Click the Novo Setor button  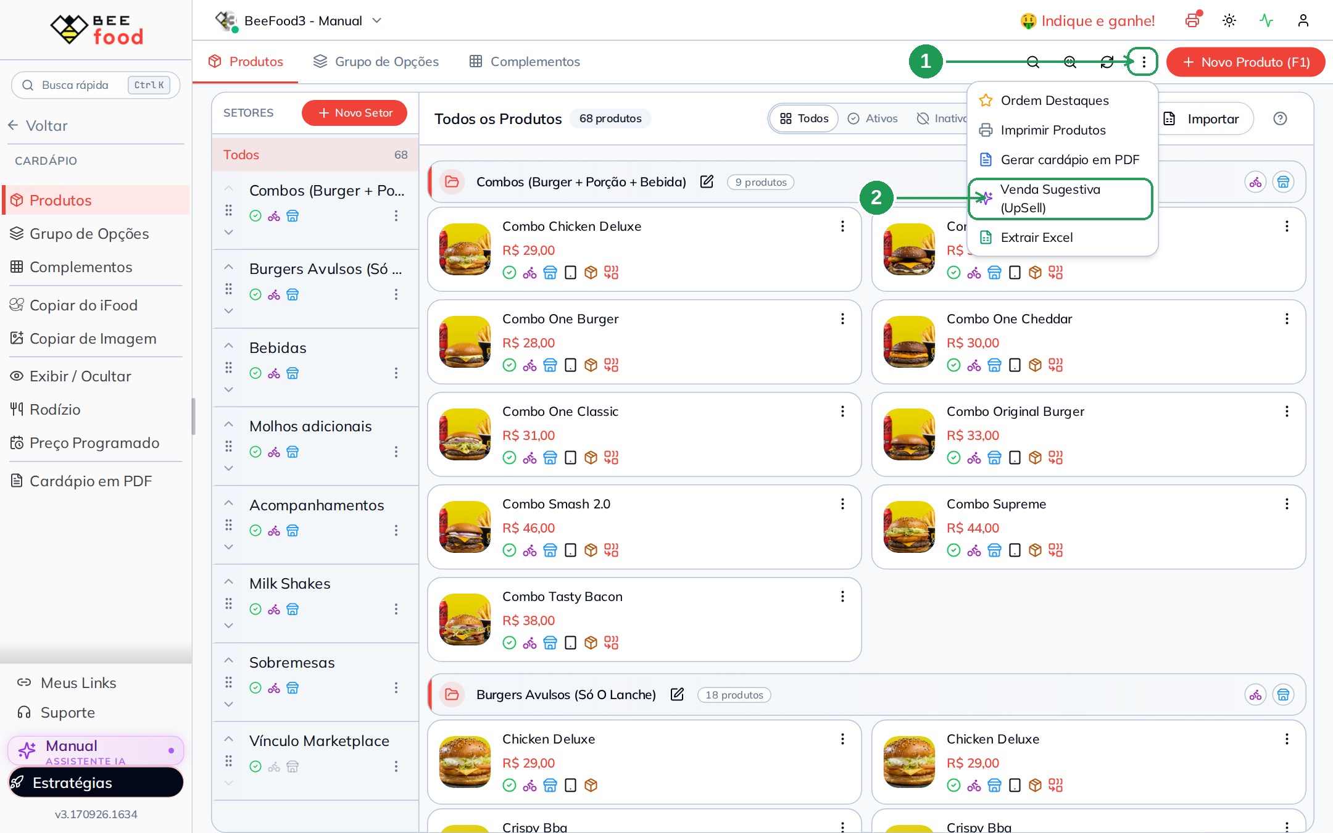pyautogui.click(x=354, y=113)
